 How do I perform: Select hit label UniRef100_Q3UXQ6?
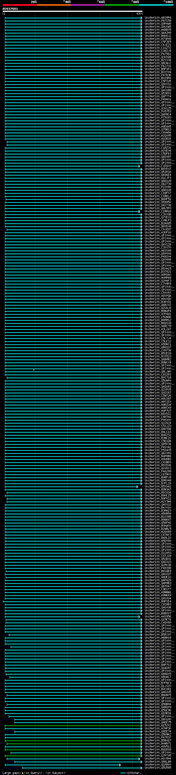(x=158, y=57)
